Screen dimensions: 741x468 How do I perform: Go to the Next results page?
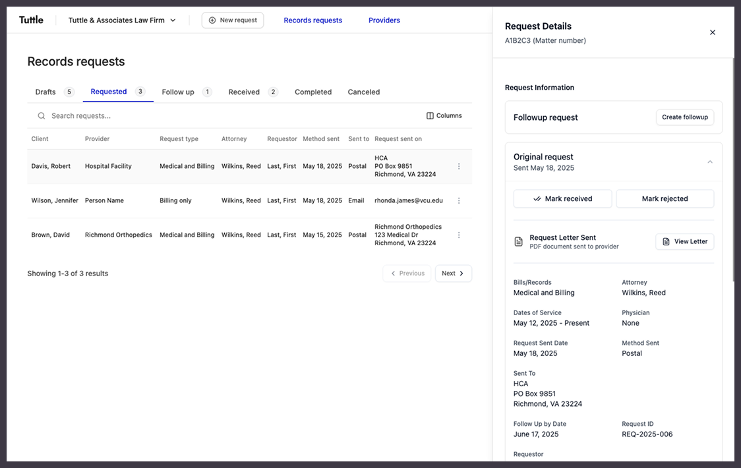[453, 274]
